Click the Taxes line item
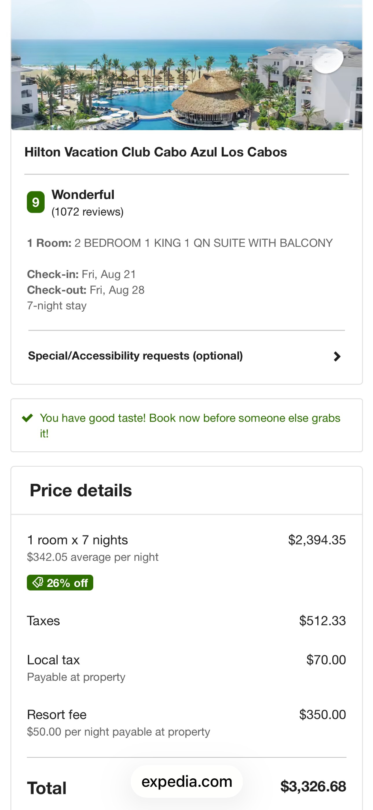 43,621
